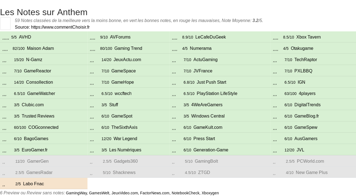Click the Windows Central review

click(208, 116)
